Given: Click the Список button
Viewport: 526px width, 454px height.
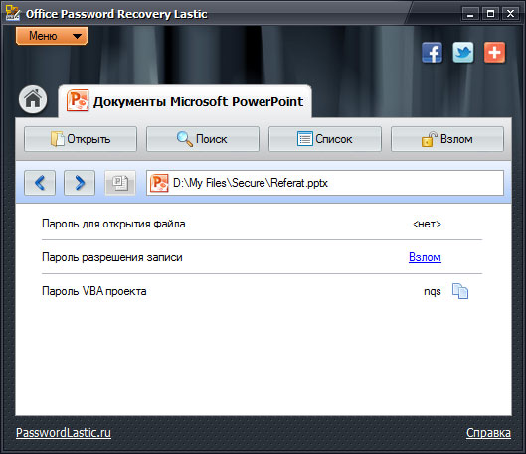Looking at the screenshot, I should pyautogui.click(x=325, y=139).
